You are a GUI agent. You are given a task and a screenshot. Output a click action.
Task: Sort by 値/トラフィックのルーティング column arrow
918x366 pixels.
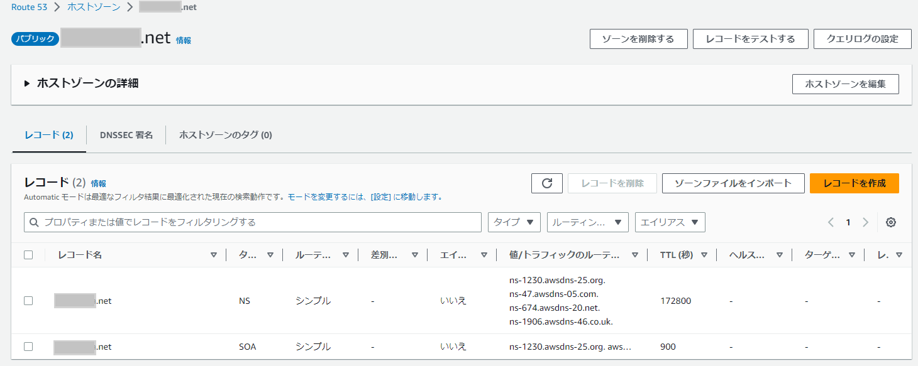click(635, 255)
